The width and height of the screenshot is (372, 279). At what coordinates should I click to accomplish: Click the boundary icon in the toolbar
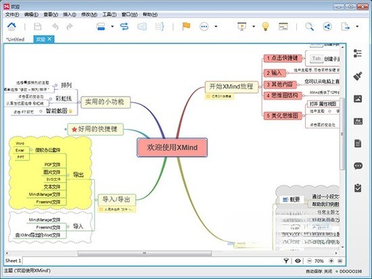142,26
